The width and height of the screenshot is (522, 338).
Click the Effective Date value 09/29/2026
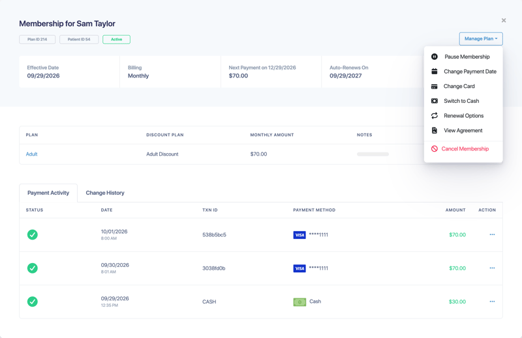coord(43,76)
